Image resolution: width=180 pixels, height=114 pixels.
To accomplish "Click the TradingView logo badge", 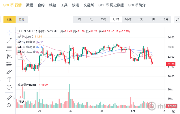I will point(22,102).
